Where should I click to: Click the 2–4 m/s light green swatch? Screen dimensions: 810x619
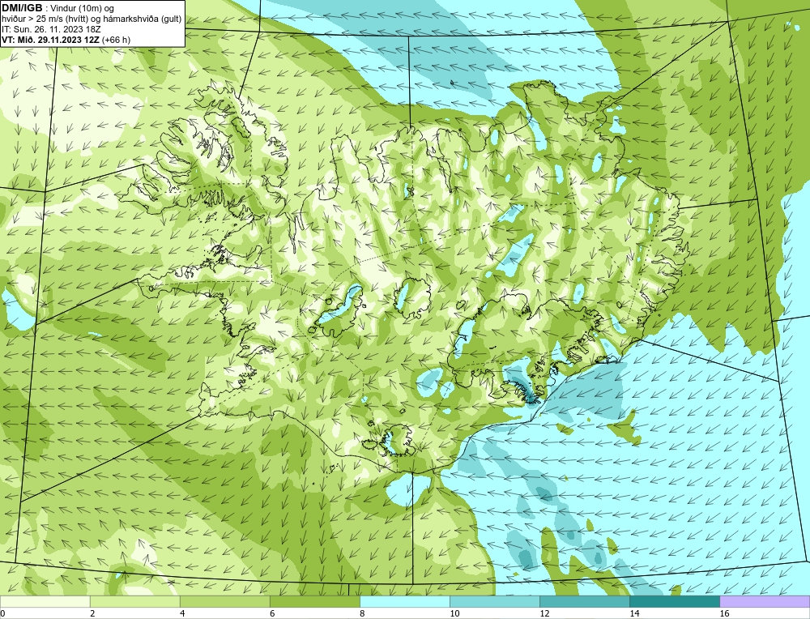point(134,601)
